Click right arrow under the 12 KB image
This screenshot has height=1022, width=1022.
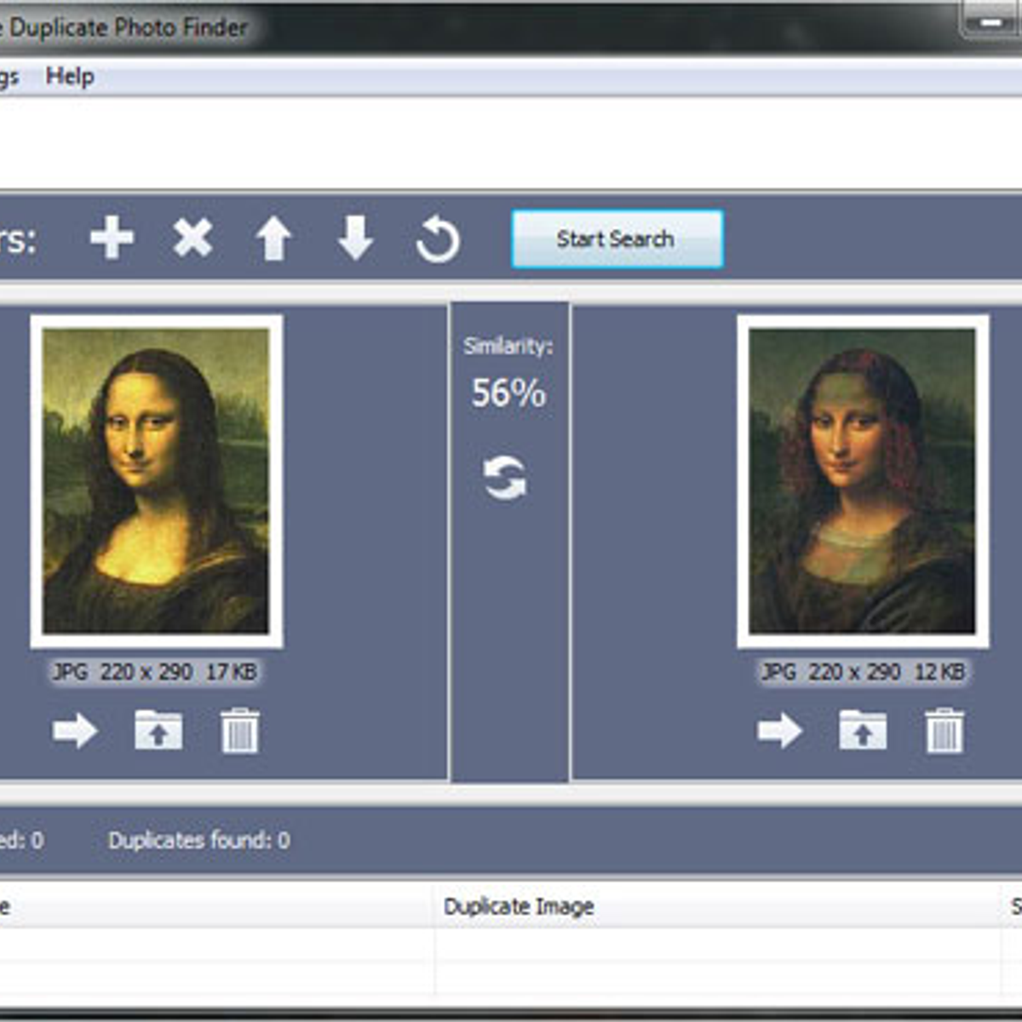780,731
